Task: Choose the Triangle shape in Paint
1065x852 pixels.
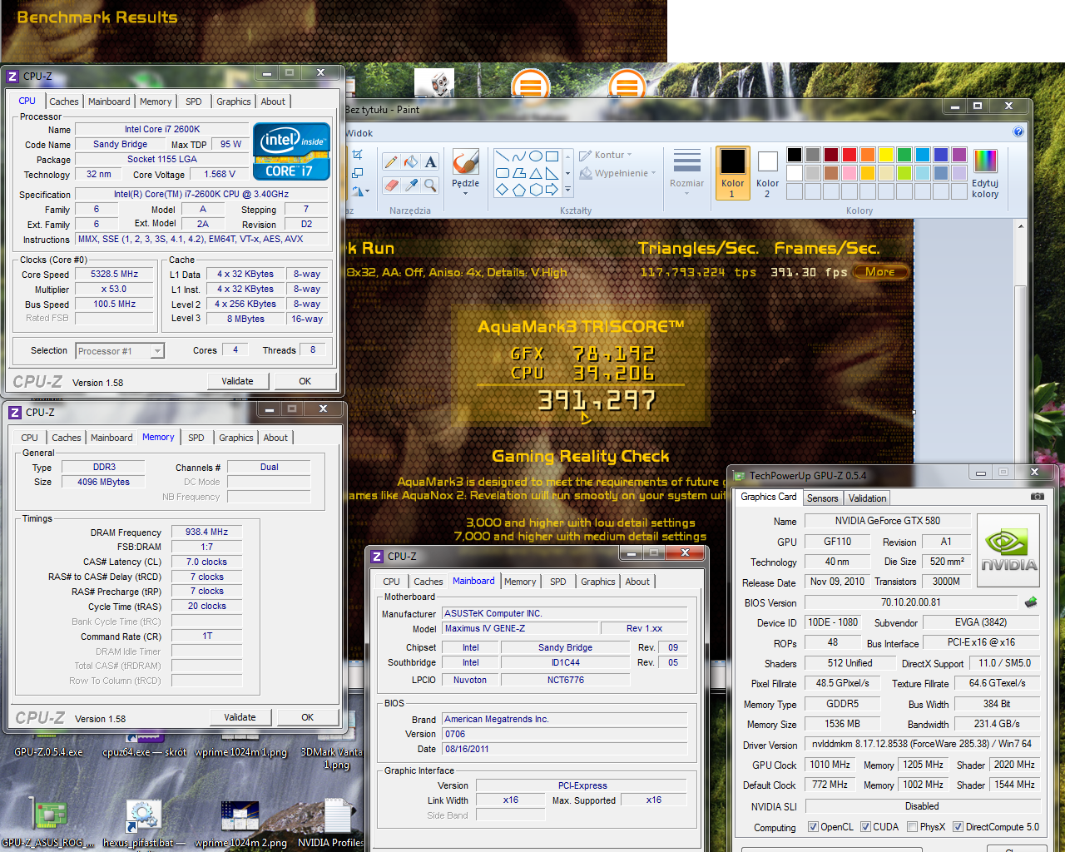Action: 536,173
